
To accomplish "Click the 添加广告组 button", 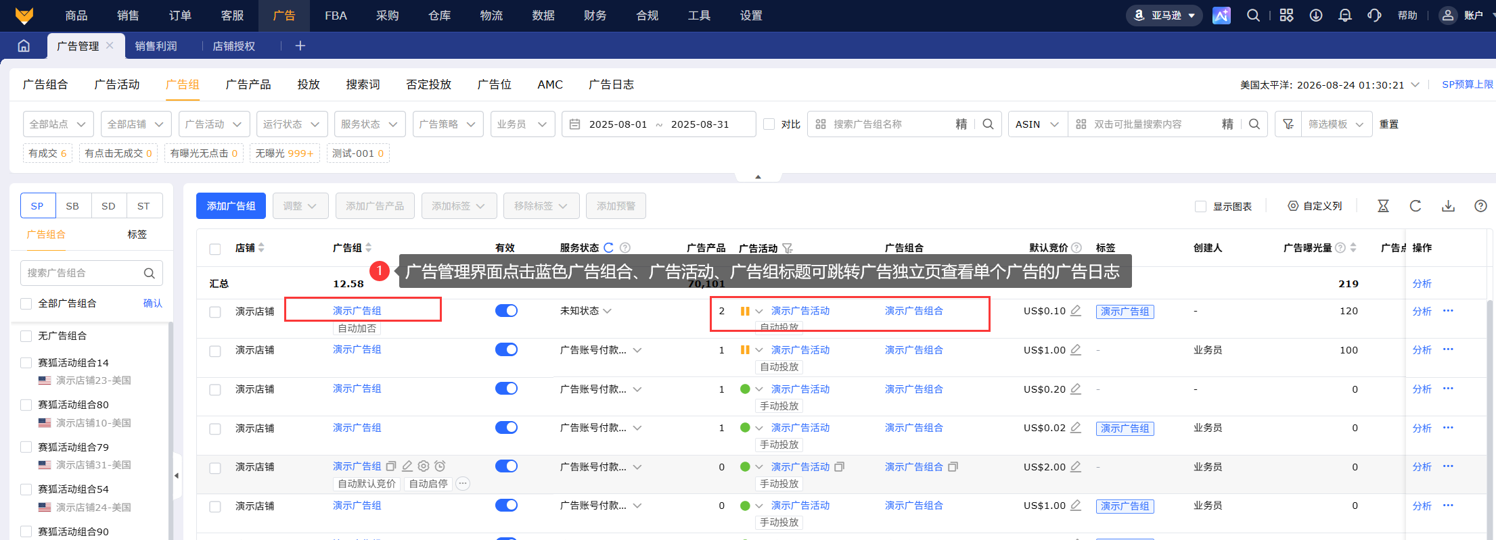I will pyautogui.click(x=231, y=206).
